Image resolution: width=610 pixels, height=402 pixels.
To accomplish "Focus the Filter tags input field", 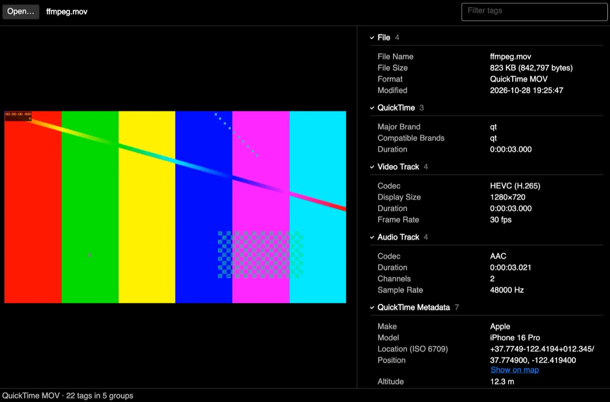I will [534, 11].
